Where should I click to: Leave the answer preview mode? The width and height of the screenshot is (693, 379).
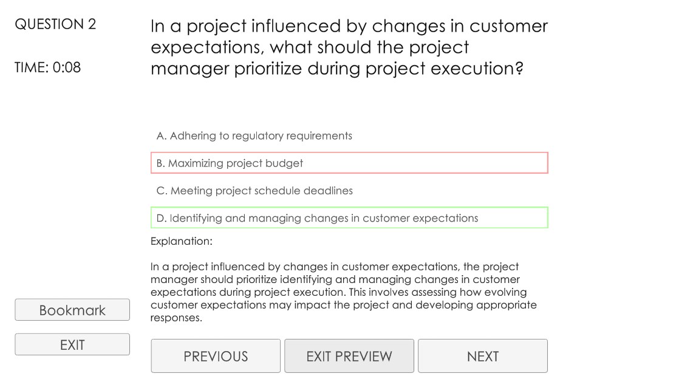[x=349, y=357]
